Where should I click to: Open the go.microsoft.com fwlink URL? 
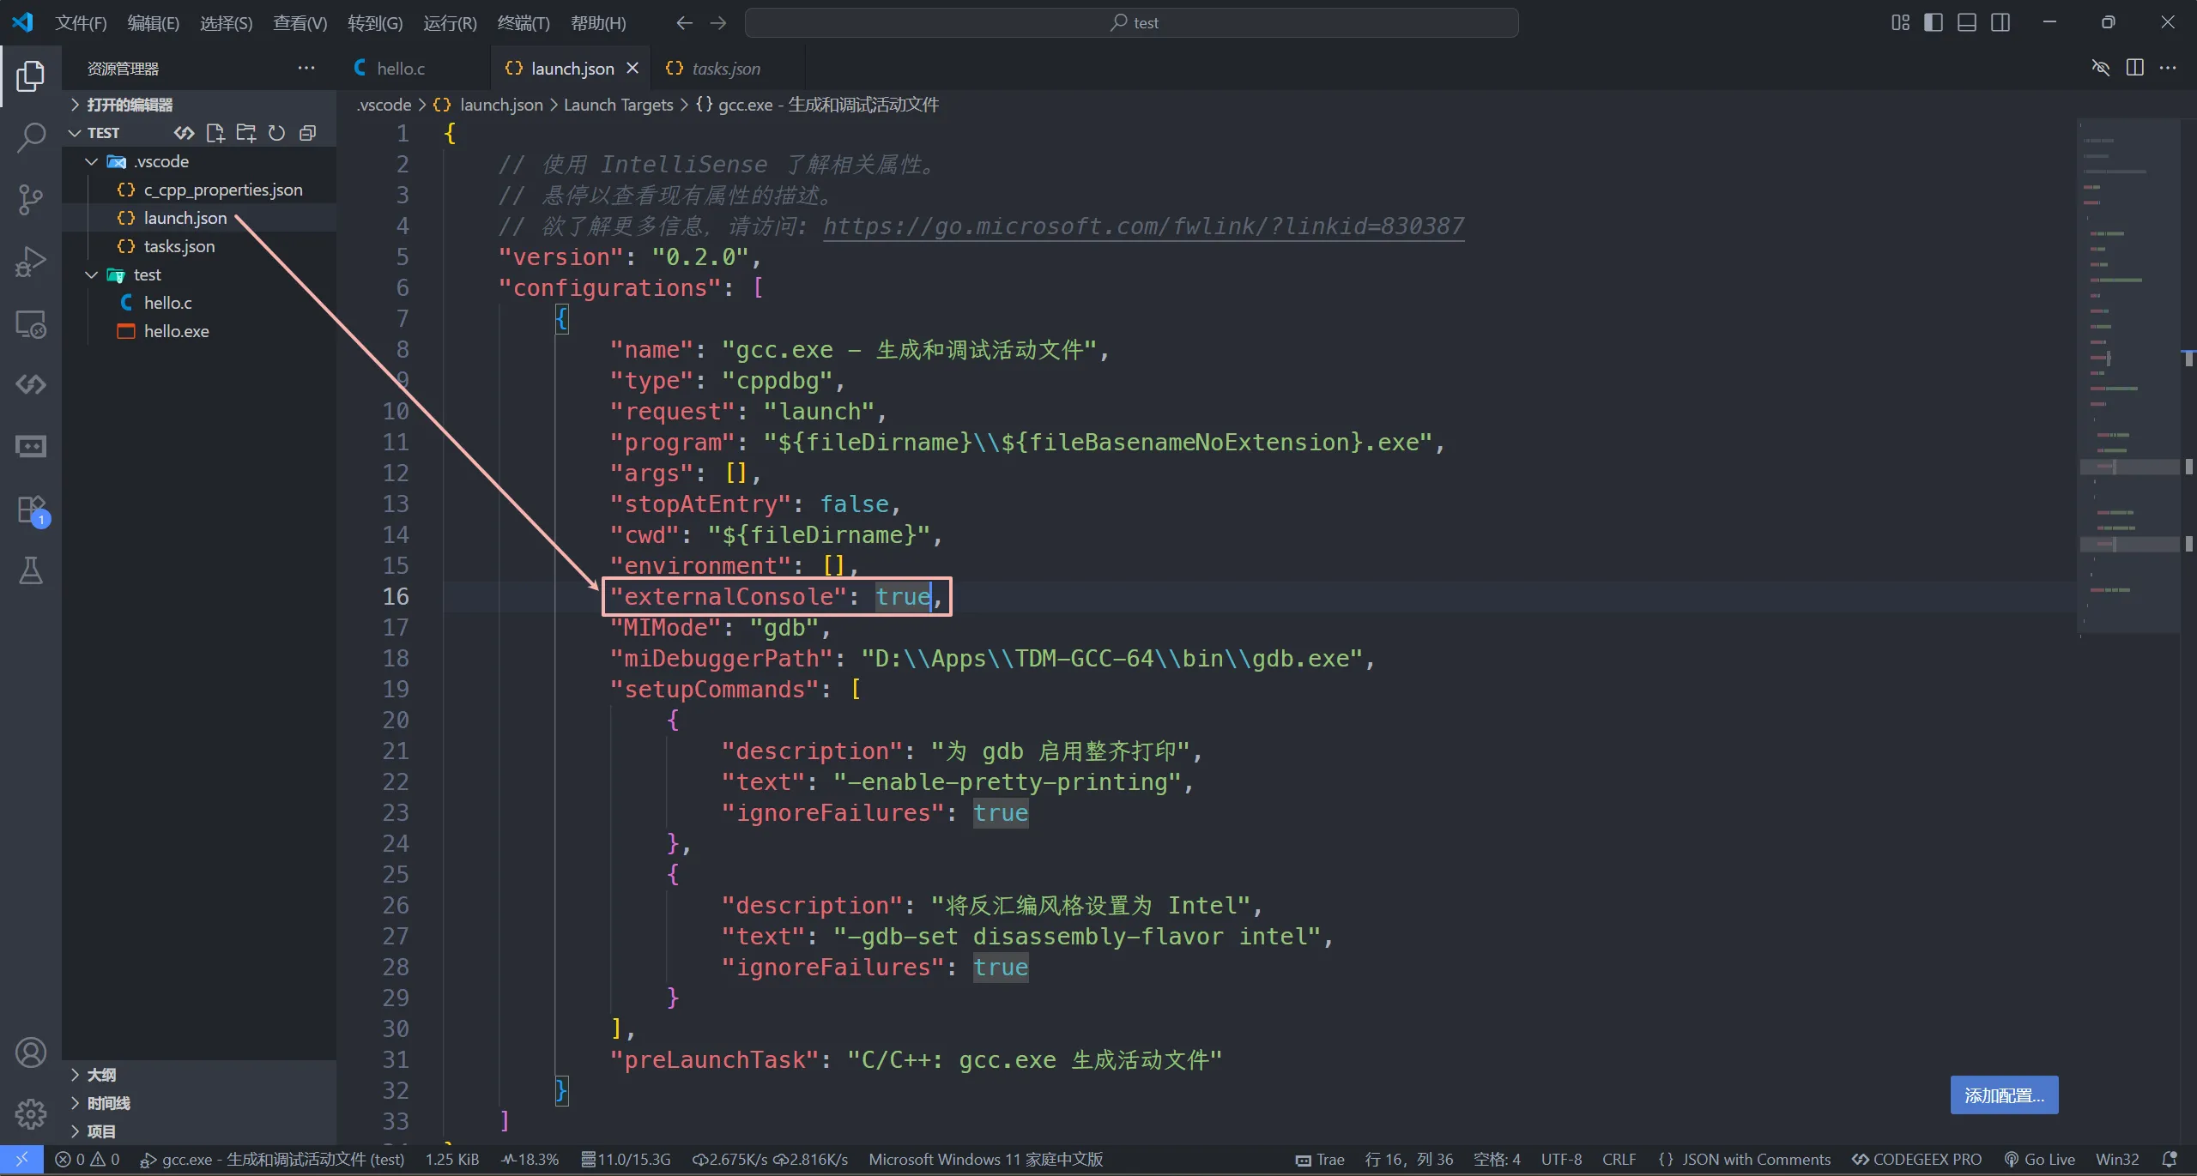(x=1143, y=226)
